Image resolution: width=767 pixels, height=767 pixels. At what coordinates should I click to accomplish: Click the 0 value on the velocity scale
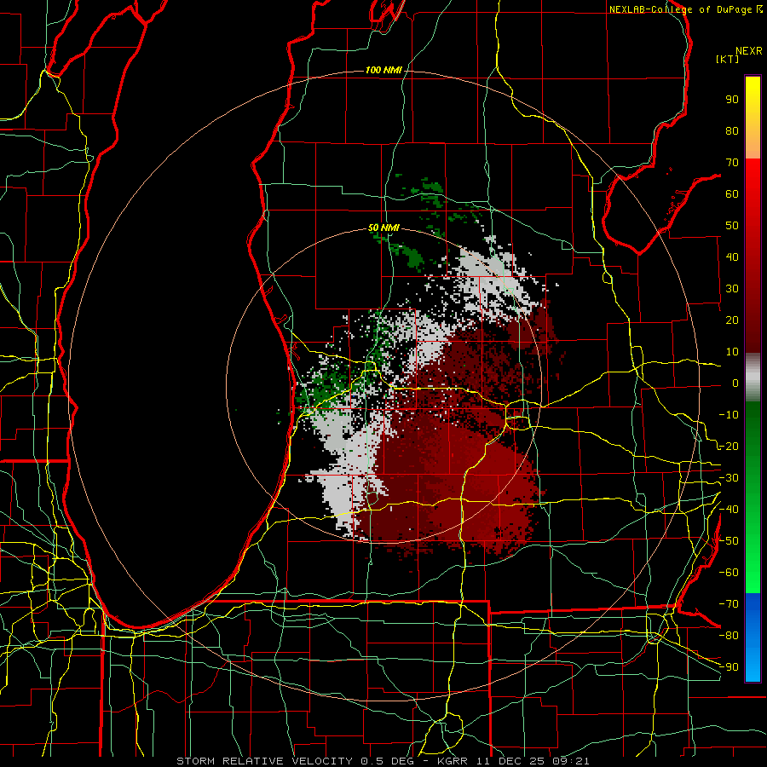tap(735, 383)
